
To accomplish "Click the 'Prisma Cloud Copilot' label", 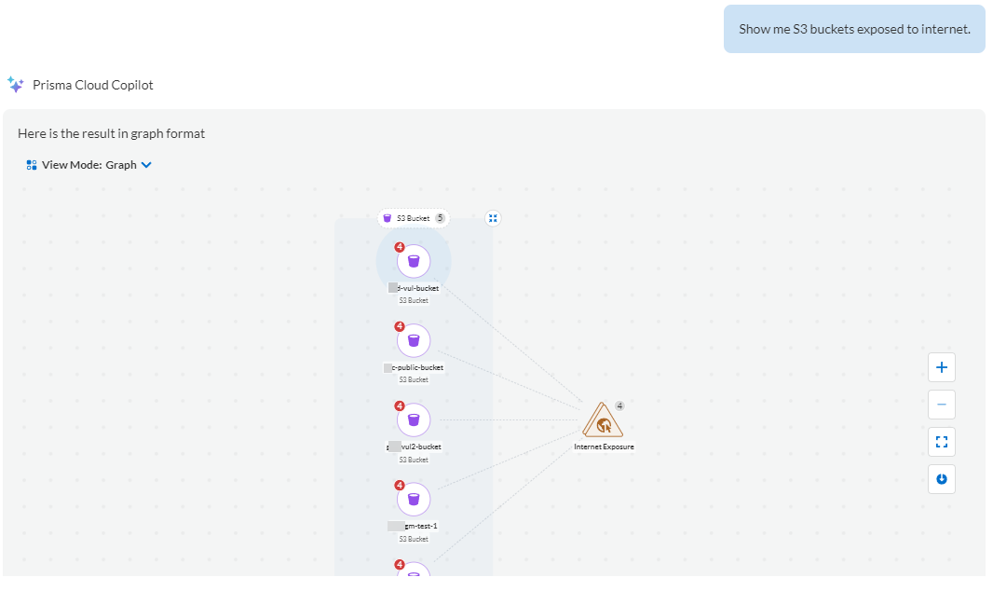I will (x=92, y=85).
